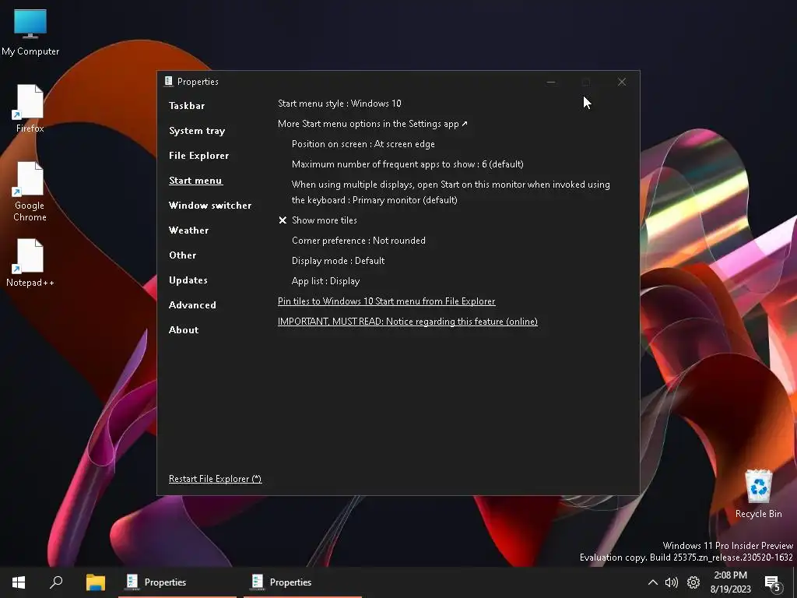Show hidden tray icons chevron
The height and width of the screenshot is (598, 797).
click(653, 582)
